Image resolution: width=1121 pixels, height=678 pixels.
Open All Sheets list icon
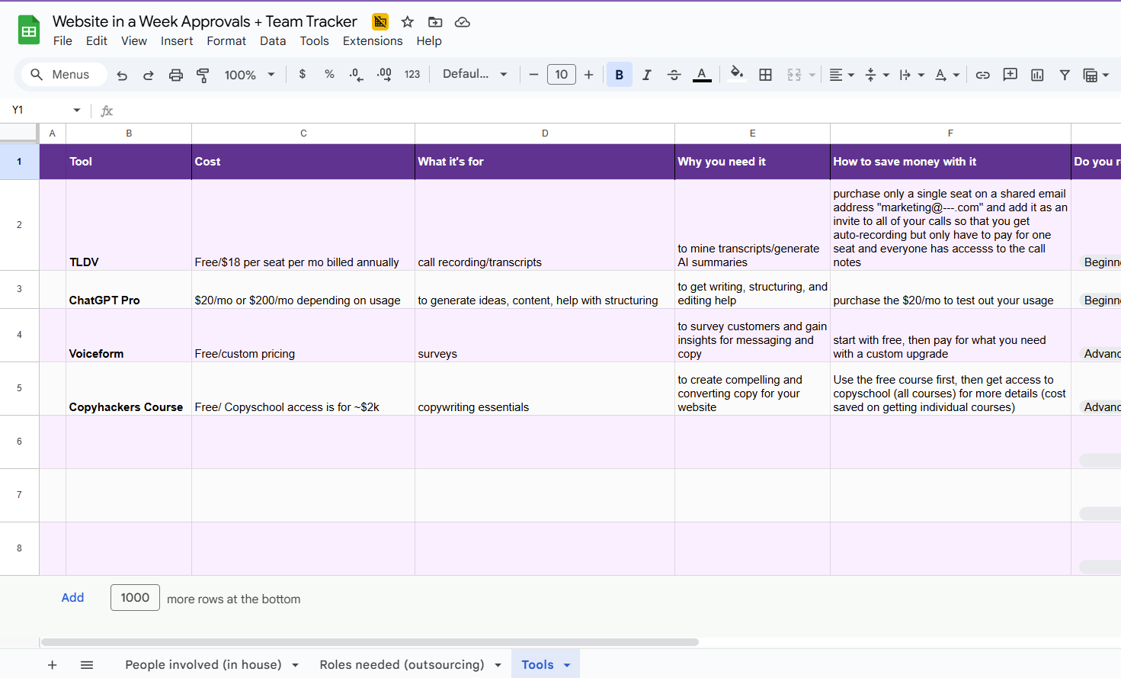pyautogui.click(x=87, y=665)
